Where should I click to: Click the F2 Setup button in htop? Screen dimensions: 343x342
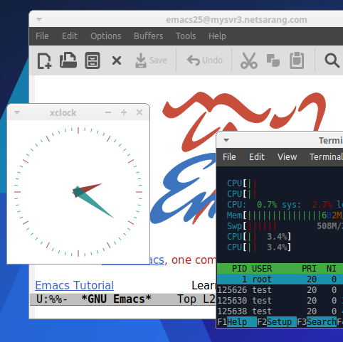(x=277, y=322)
